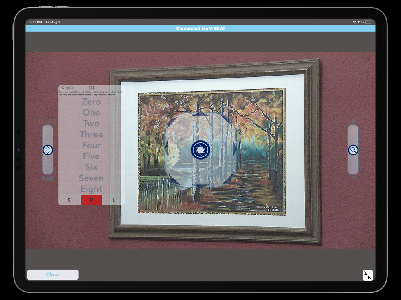Screen dimensions: 401x300
Task: Call preset Six
Action: (91, 167)
